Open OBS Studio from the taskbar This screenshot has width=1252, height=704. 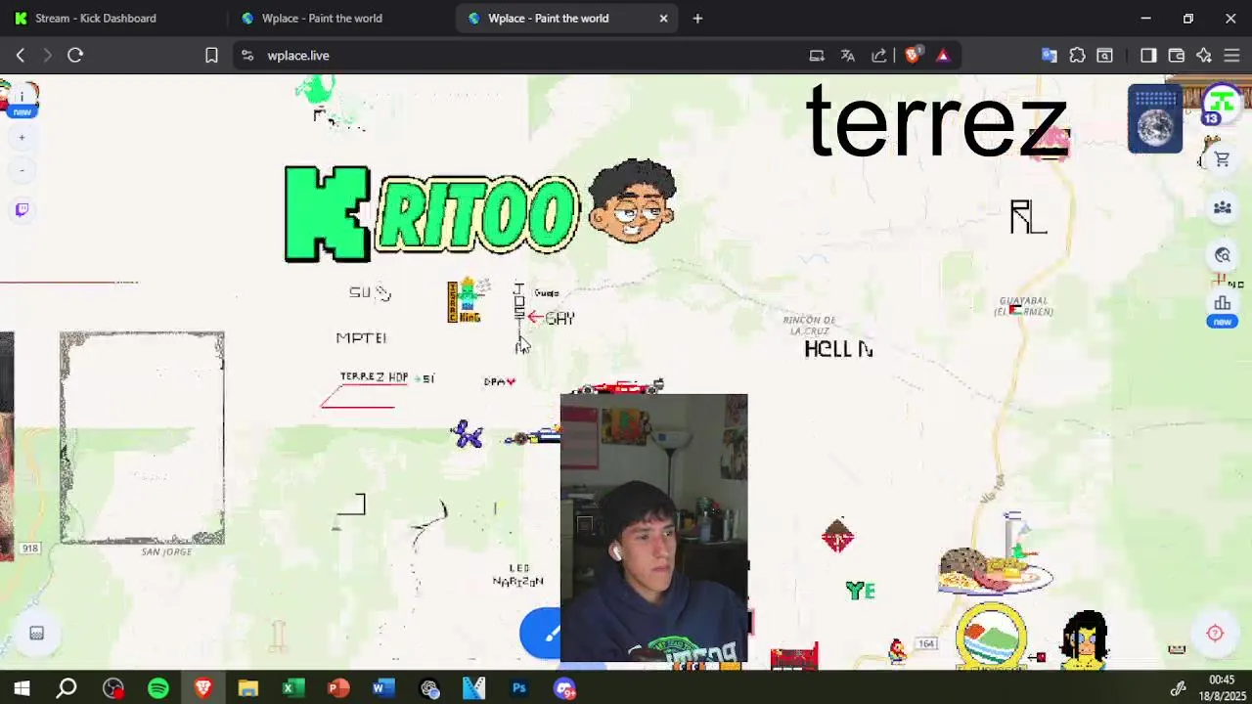pyautogui.click(x=113, y=688)
